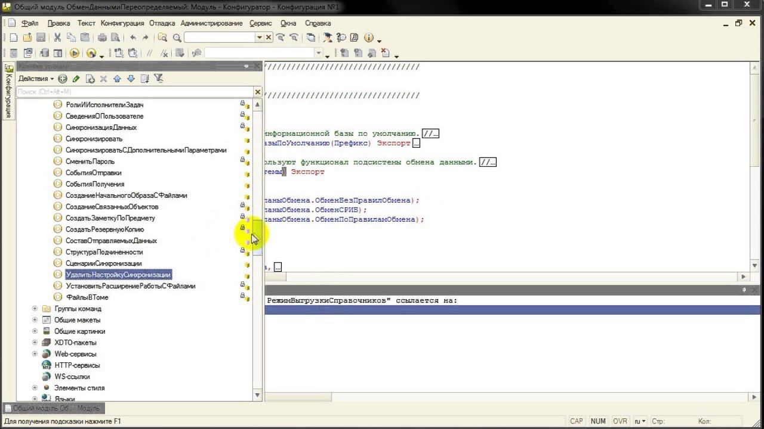This screenshot has width=764, height=429.
Task: Click the green Add button in the configuration panel
Action: pos(63,79)
